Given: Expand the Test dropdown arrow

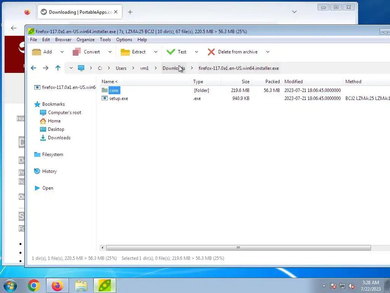Looking at the screenshot, I should pyautogui.click(x=197, y=52).
